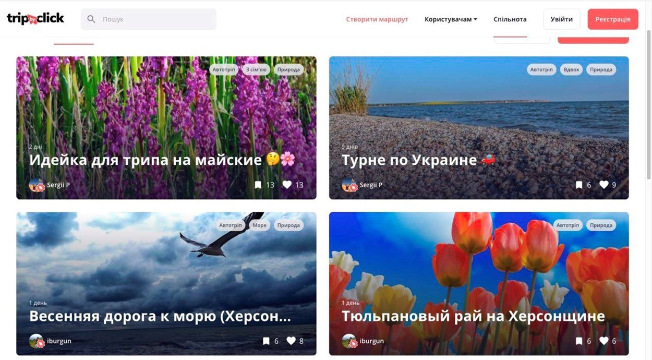Open Sergii P avatar on flower card
The width and height of the screenshot is (652, 360).
(x=37, y=185)
